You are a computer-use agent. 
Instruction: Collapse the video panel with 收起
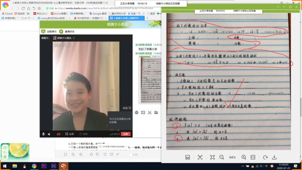pyautogui.click(x=127, y=108)
